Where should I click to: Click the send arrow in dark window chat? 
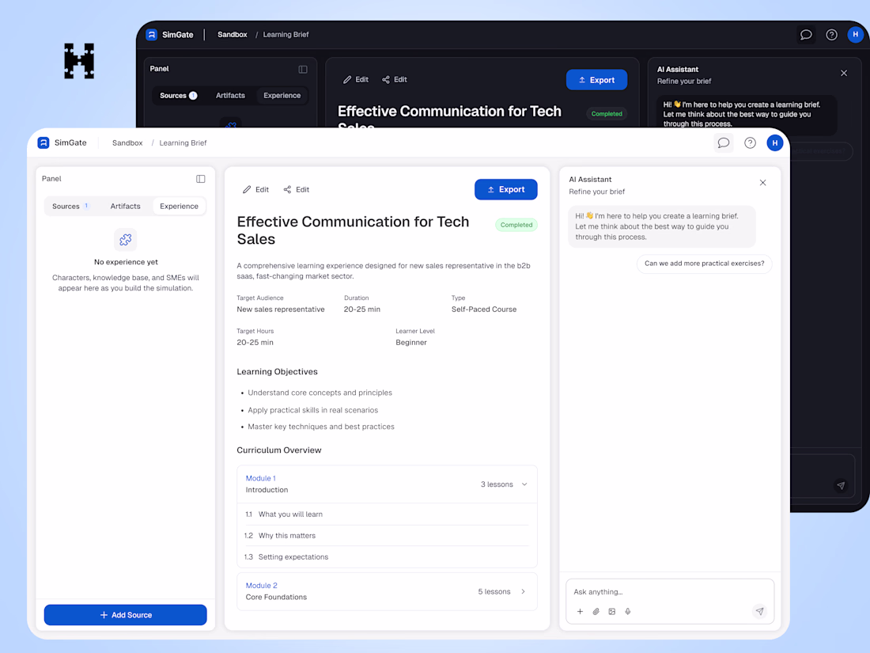pyautogui.click(x=841, y=485)
